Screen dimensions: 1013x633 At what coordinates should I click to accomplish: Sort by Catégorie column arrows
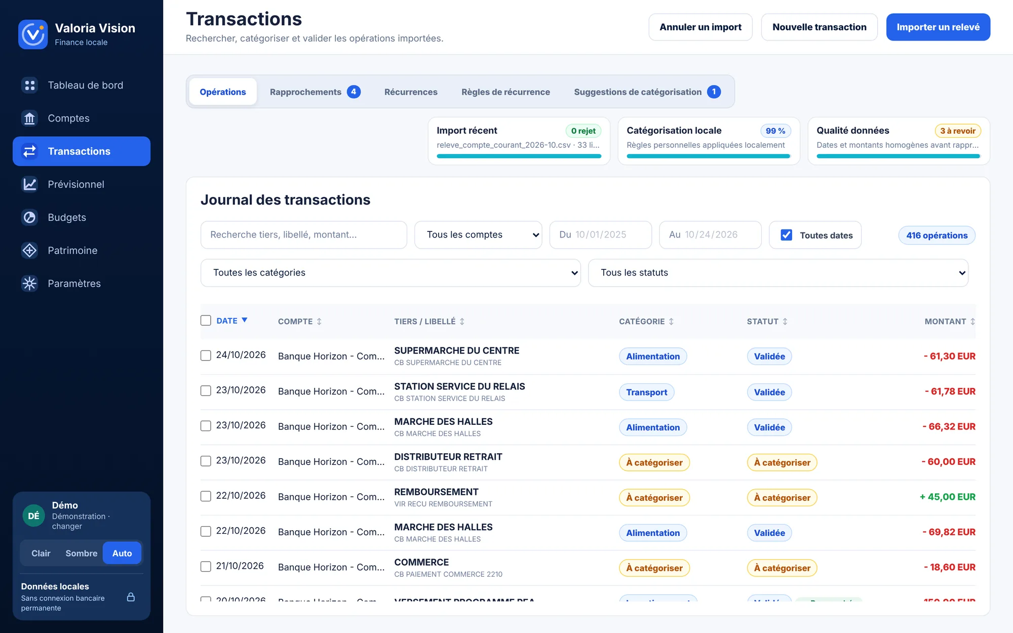point(671,322)
